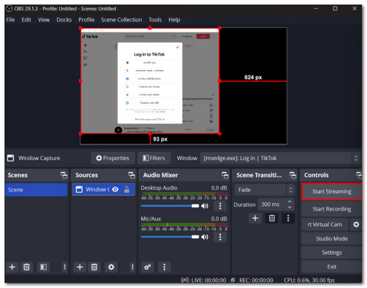This screenshot has height=288, width=367.
Task: Open the Audio Mixer menu dots
Action: tap(164, 267)
